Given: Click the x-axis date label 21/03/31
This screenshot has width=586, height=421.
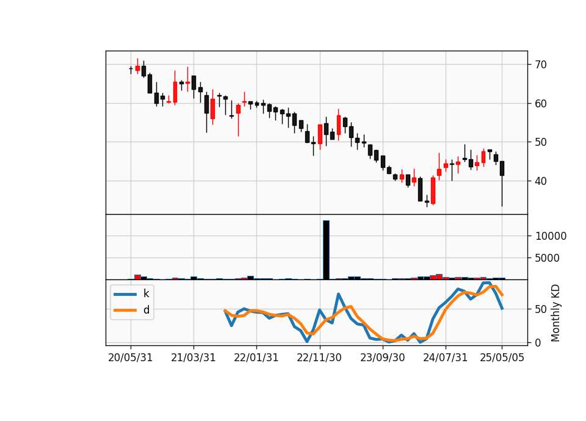Looking at the screenshot, I should tap(194, 358).
